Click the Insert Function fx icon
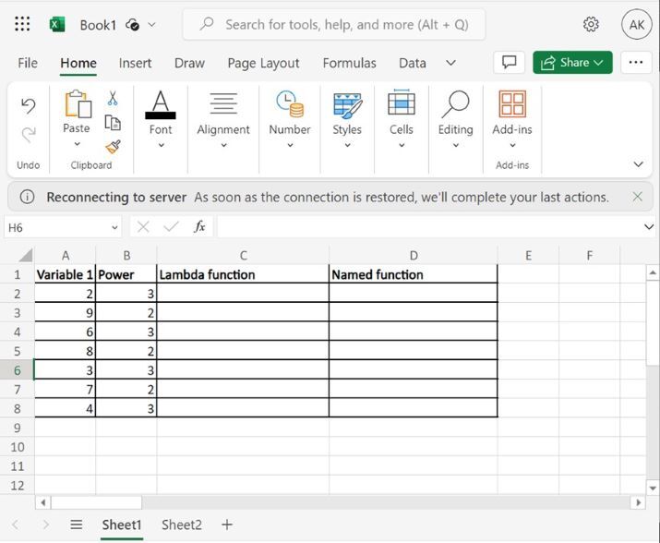The image size is (660, 543). pyautogui.click(x=199, y=226)
